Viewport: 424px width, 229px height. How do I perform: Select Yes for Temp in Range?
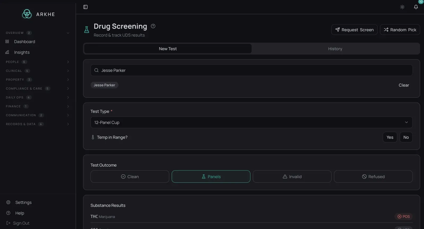[x=390, y=137]
